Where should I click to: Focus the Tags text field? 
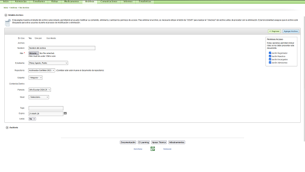coord(46,108)
